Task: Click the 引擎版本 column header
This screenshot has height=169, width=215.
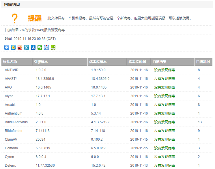Action: (60, 62)
